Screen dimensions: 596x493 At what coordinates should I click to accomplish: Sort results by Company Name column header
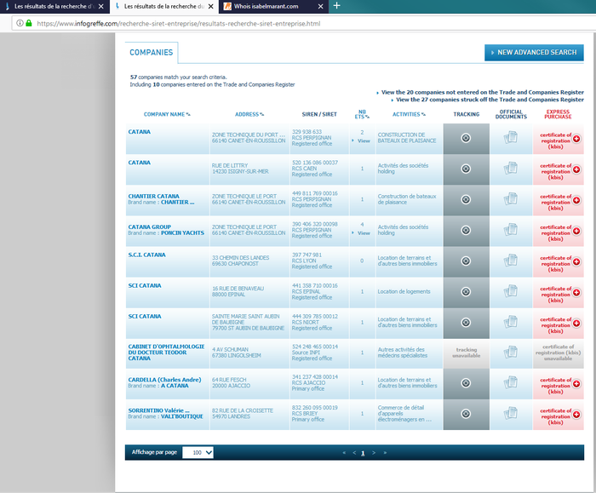click(166, 113)
